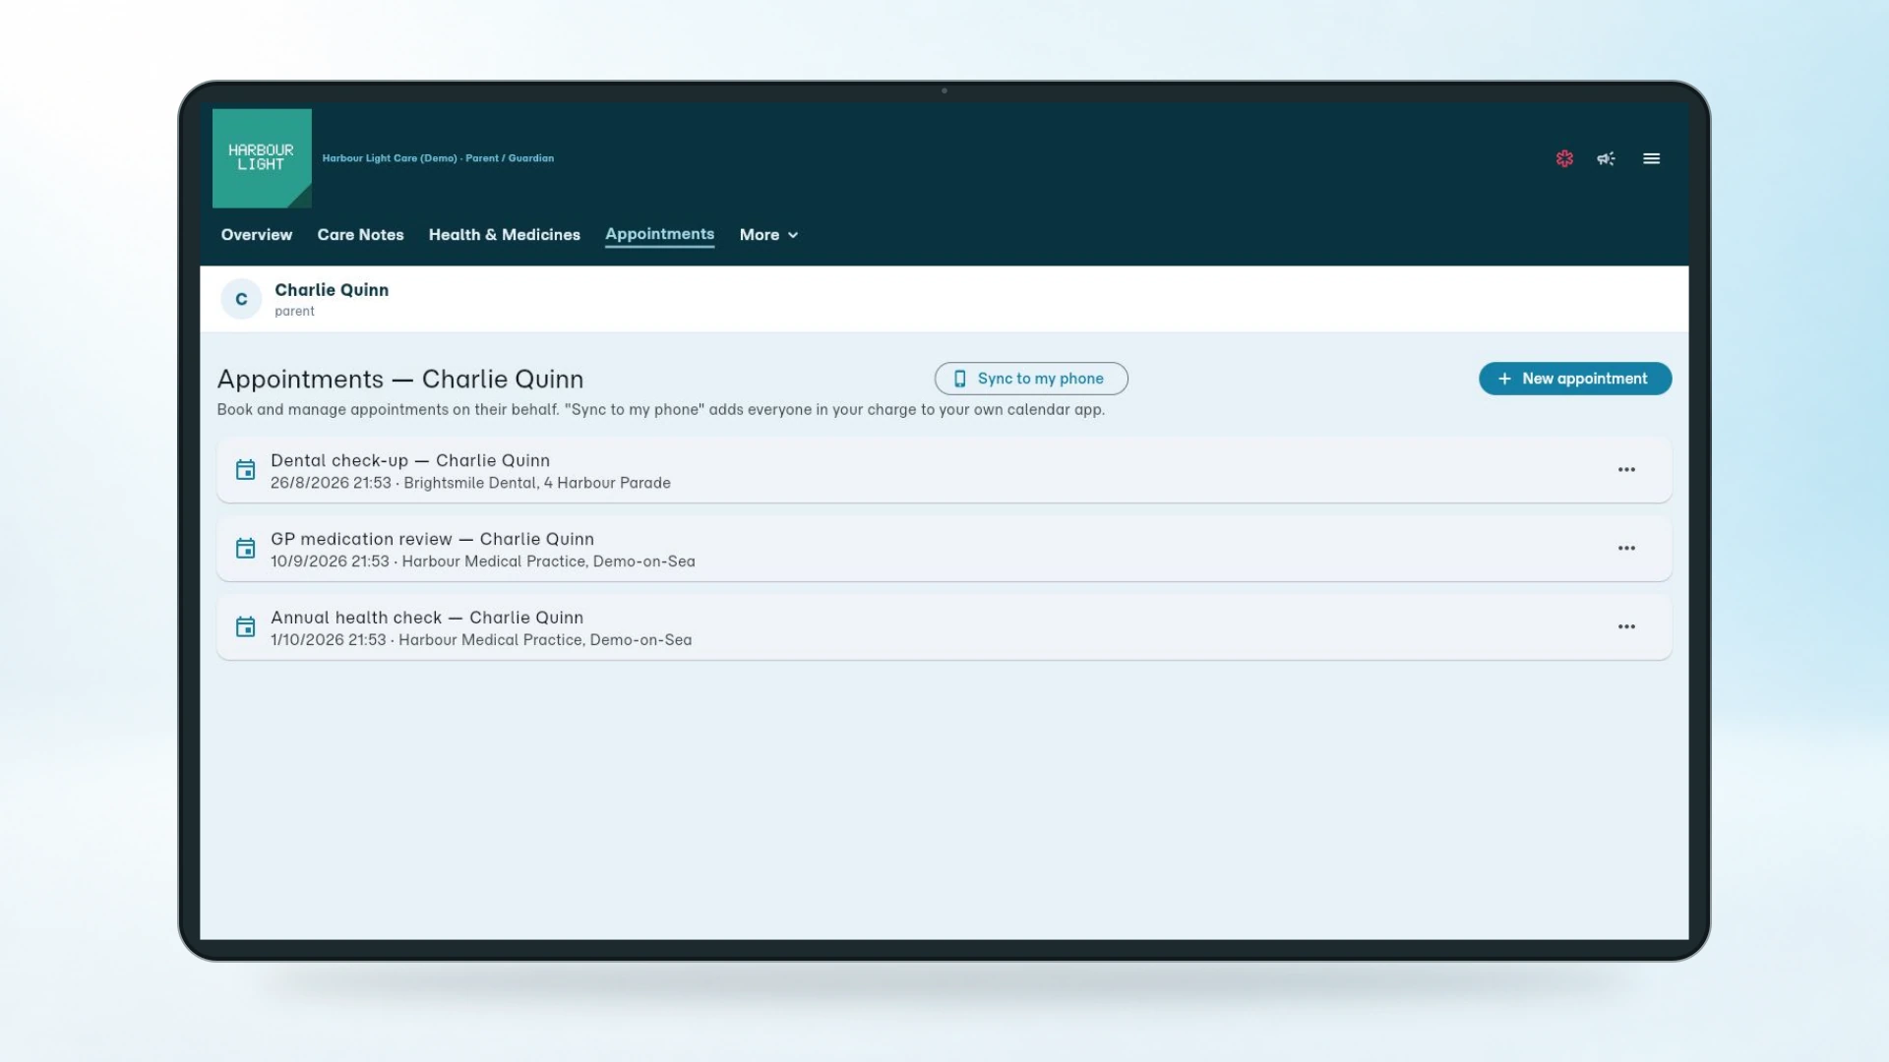1889x1062 pixels.
Task: Click calendar icon for Annual health check
Action: pyautogui.click(x=246, y=627)
